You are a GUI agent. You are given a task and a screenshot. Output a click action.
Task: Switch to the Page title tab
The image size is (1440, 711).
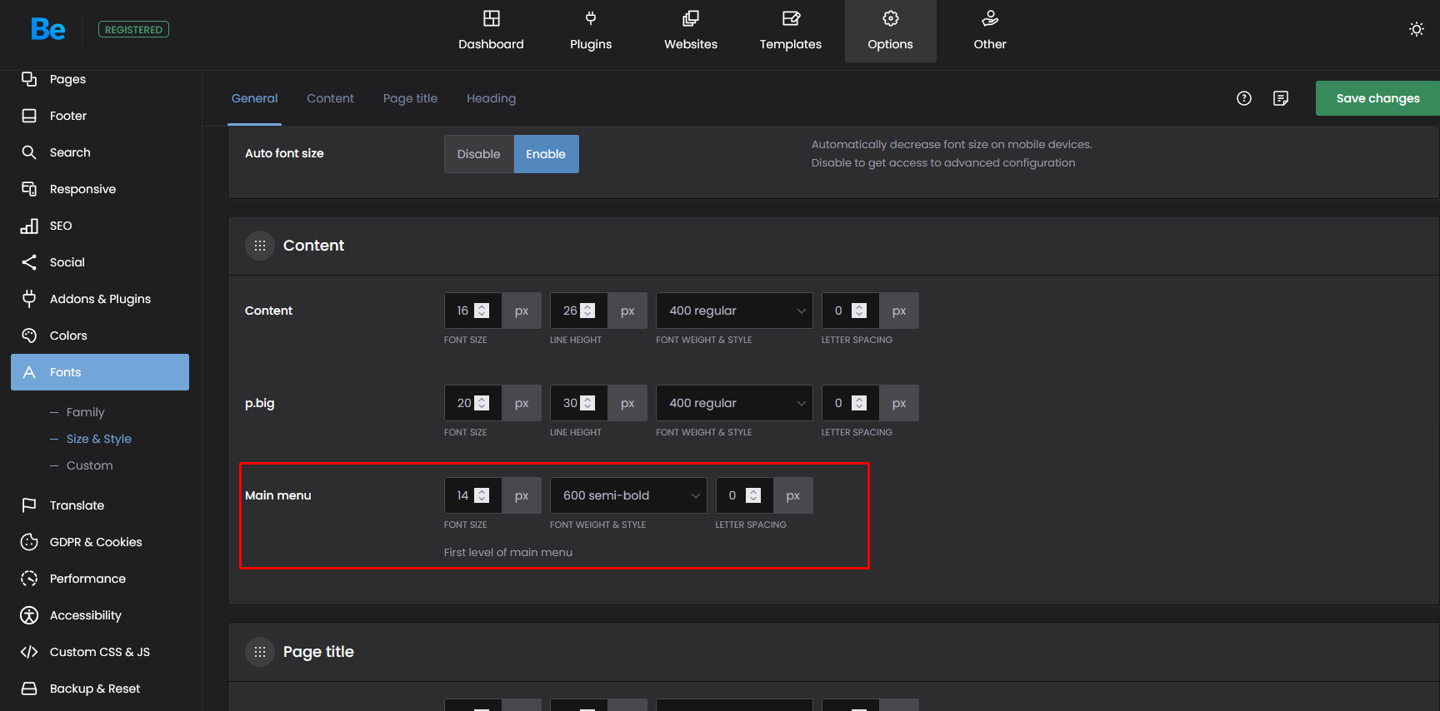click(x=410, y=98)
